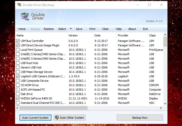Check the Local Print Queue driver
The height and width of the screenshot is (126, 182).
pyautogui.click(x=18, y=50)
